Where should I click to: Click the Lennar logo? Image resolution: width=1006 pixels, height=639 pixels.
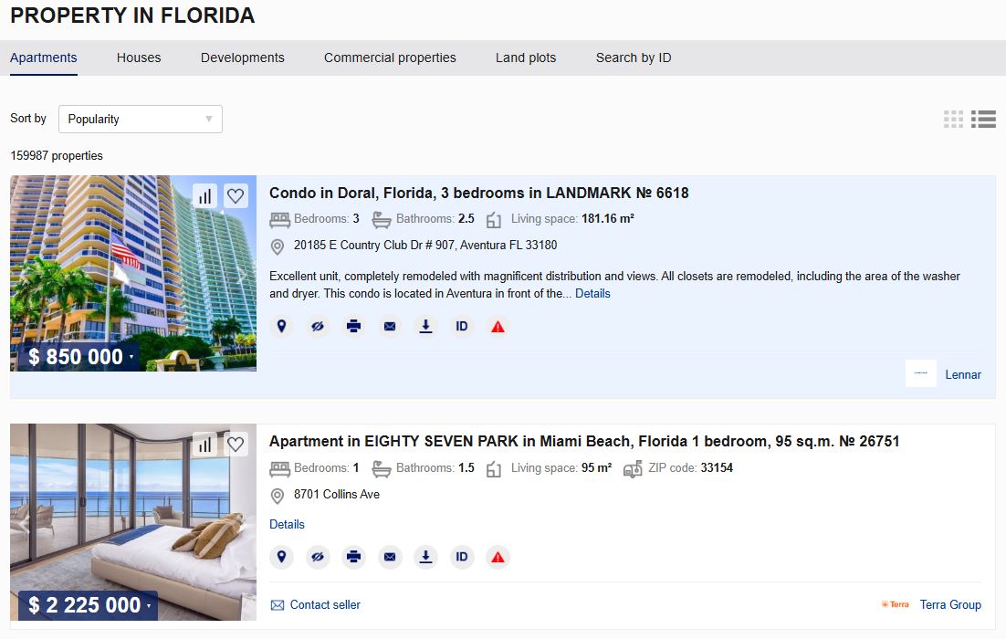click(x=921, y=373)
